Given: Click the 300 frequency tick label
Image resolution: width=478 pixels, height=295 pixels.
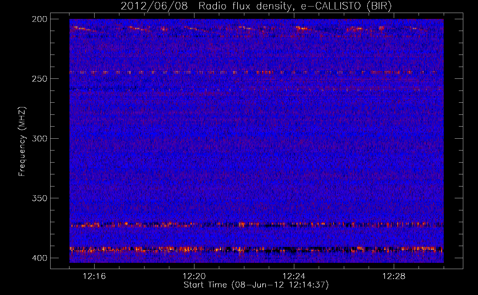Looking at the screenshot, I should [x=39, y=138].
